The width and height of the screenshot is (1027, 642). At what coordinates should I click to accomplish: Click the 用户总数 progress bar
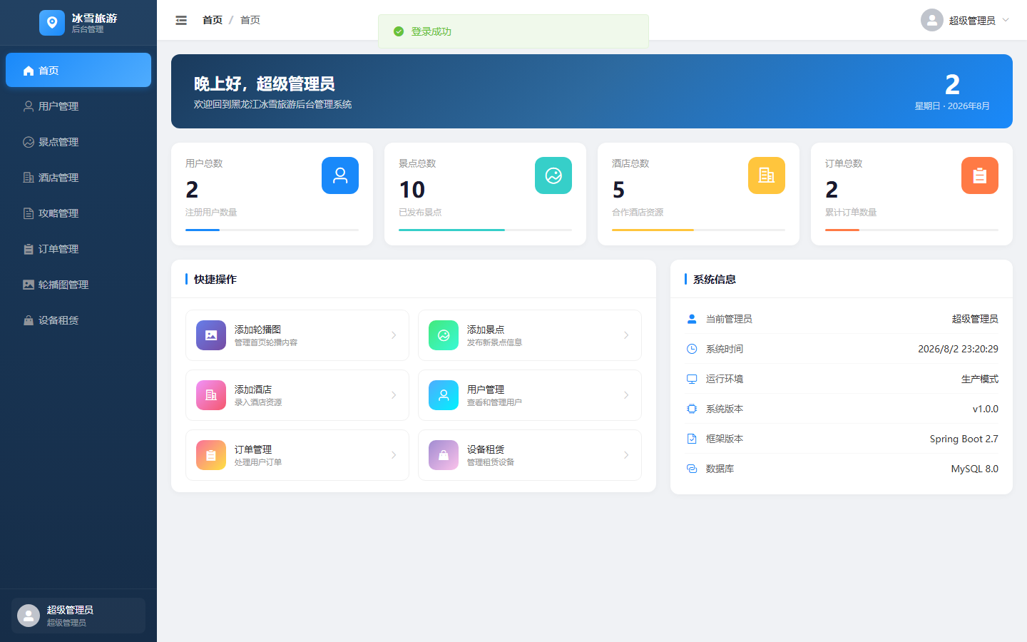tap(272, 230)
